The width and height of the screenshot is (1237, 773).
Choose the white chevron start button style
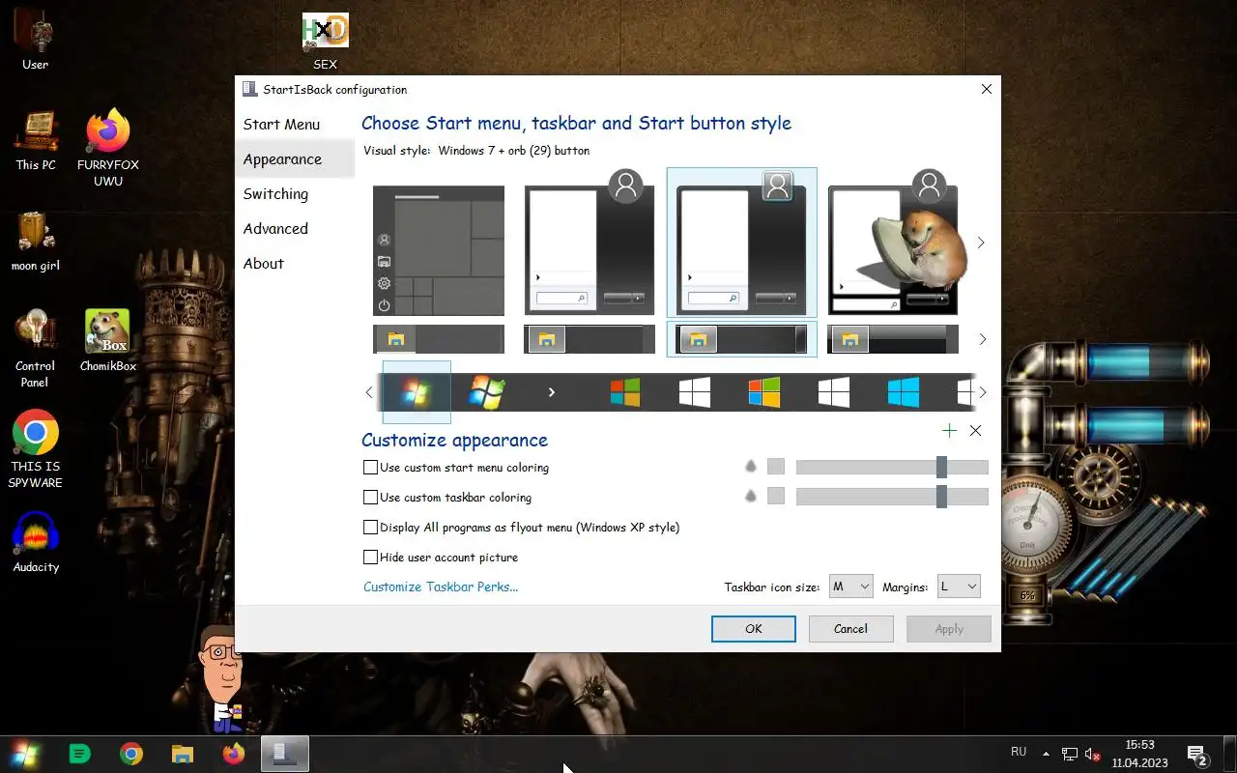(x=551, y=392)
